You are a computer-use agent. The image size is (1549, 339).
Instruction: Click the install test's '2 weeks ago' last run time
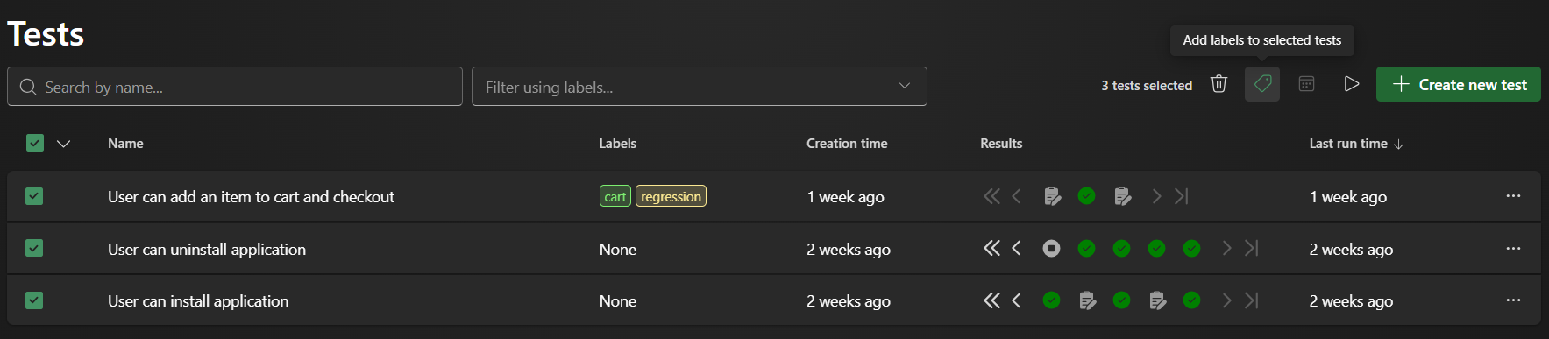pyautogui.click(x=1351, y=301)
